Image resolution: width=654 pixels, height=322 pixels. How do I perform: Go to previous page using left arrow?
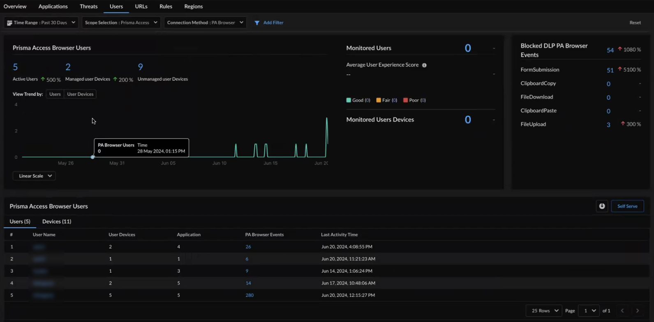622,311
